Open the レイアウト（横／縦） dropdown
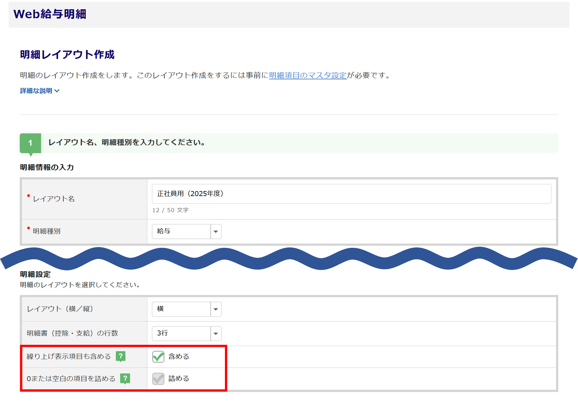Screen dimensions: 578x404 pos(181,309)
